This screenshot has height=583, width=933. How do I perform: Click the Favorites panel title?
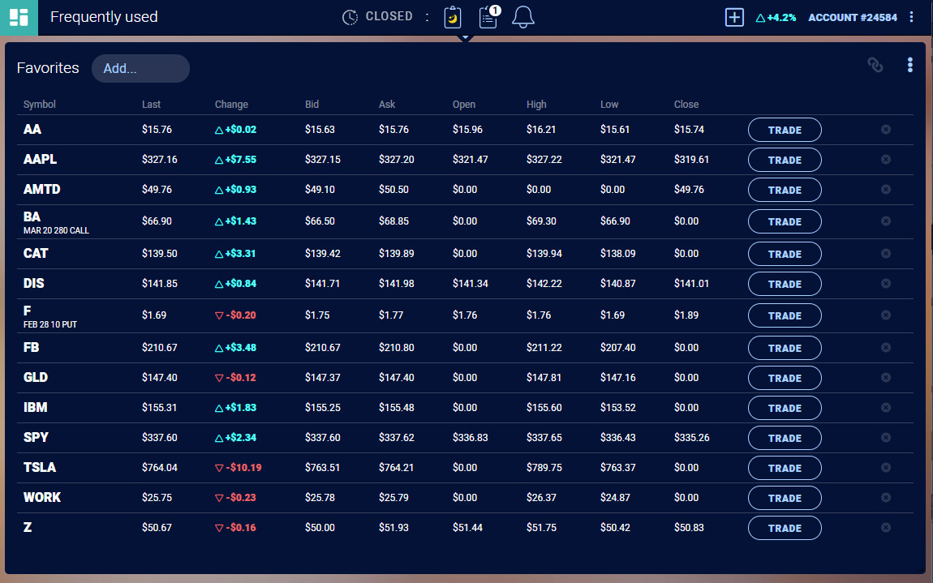coord(48,68)
